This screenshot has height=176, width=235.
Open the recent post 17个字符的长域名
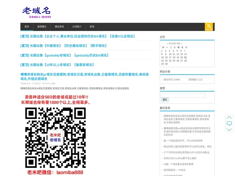pos(187,152)
